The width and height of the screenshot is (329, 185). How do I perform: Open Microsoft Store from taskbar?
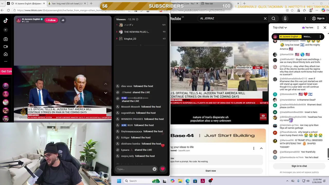195,181
